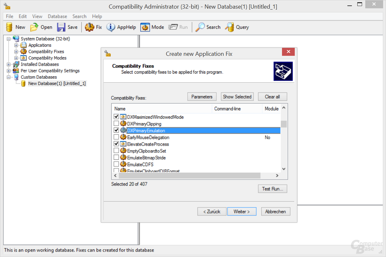Viewport: 386px width, 257px height.
Task: Click the Parameters button
Action: [x=202, y=97]
